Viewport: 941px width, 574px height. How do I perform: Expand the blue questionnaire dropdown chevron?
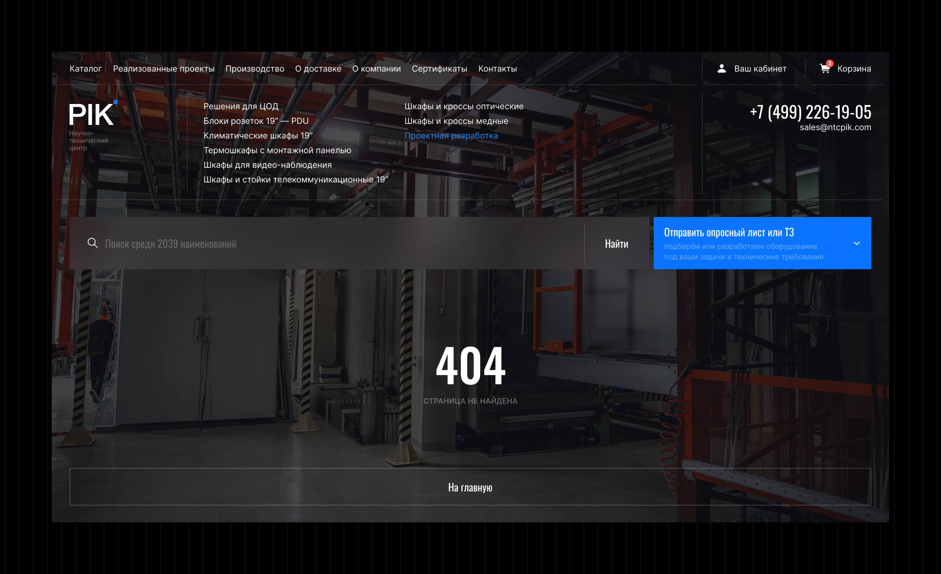(x=857, y=243)
